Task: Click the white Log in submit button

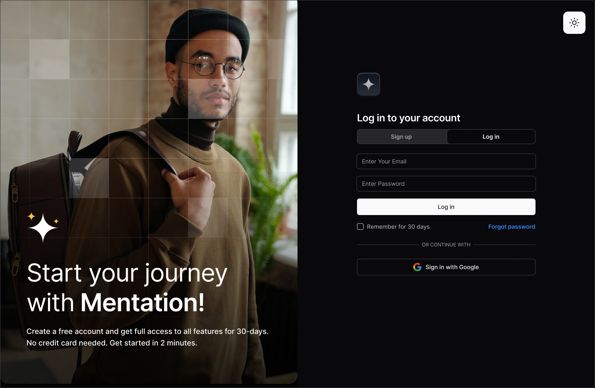Action: click(x=446, y=207)
